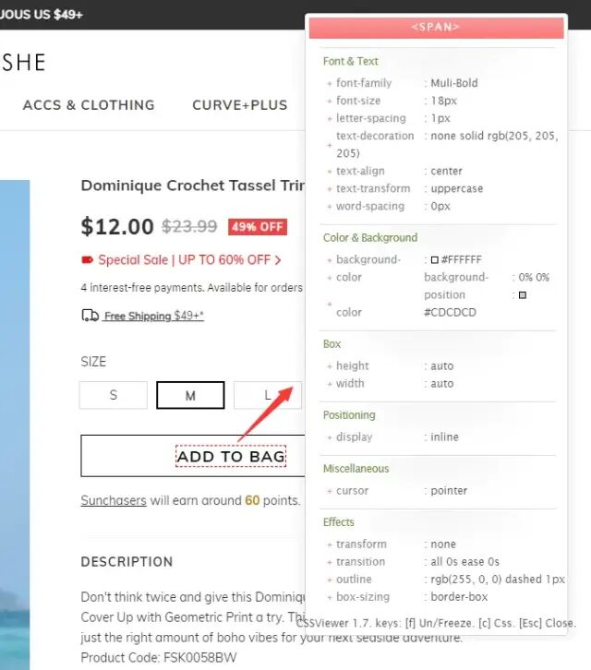591x670 pixels.
Task: Click the plus icon beside font-size
Action: pos(329,101)
